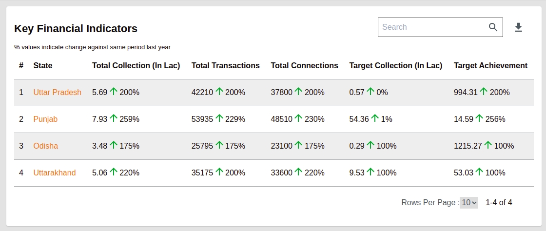Sort by Target Achievement column header
The image size is (546, 231).
click(x=490, y=65)
